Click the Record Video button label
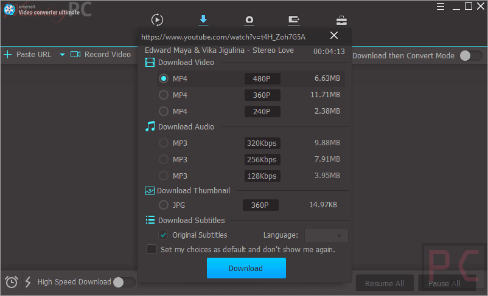This screenshot has width=488, height=296. 108,55
